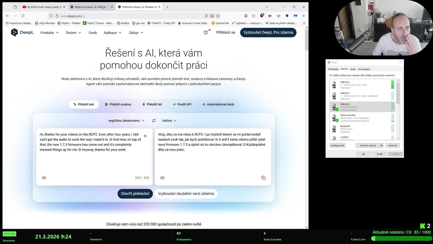The width and height of the screenshot is (433, 244).
Task: Select the Přeložit soubory tab
Action: (118, 104)
